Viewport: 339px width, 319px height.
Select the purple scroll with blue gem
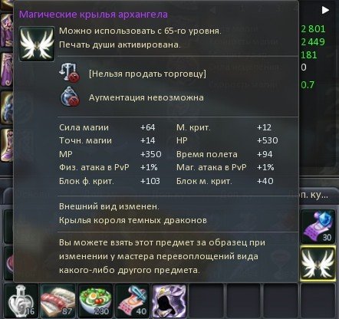[318, 227]
